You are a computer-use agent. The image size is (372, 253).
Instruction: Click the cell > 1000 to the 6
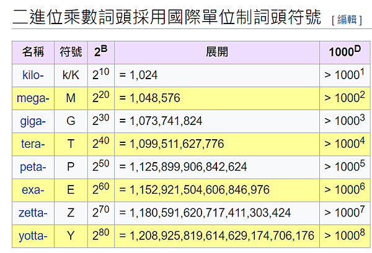click(x=345, y=190)
